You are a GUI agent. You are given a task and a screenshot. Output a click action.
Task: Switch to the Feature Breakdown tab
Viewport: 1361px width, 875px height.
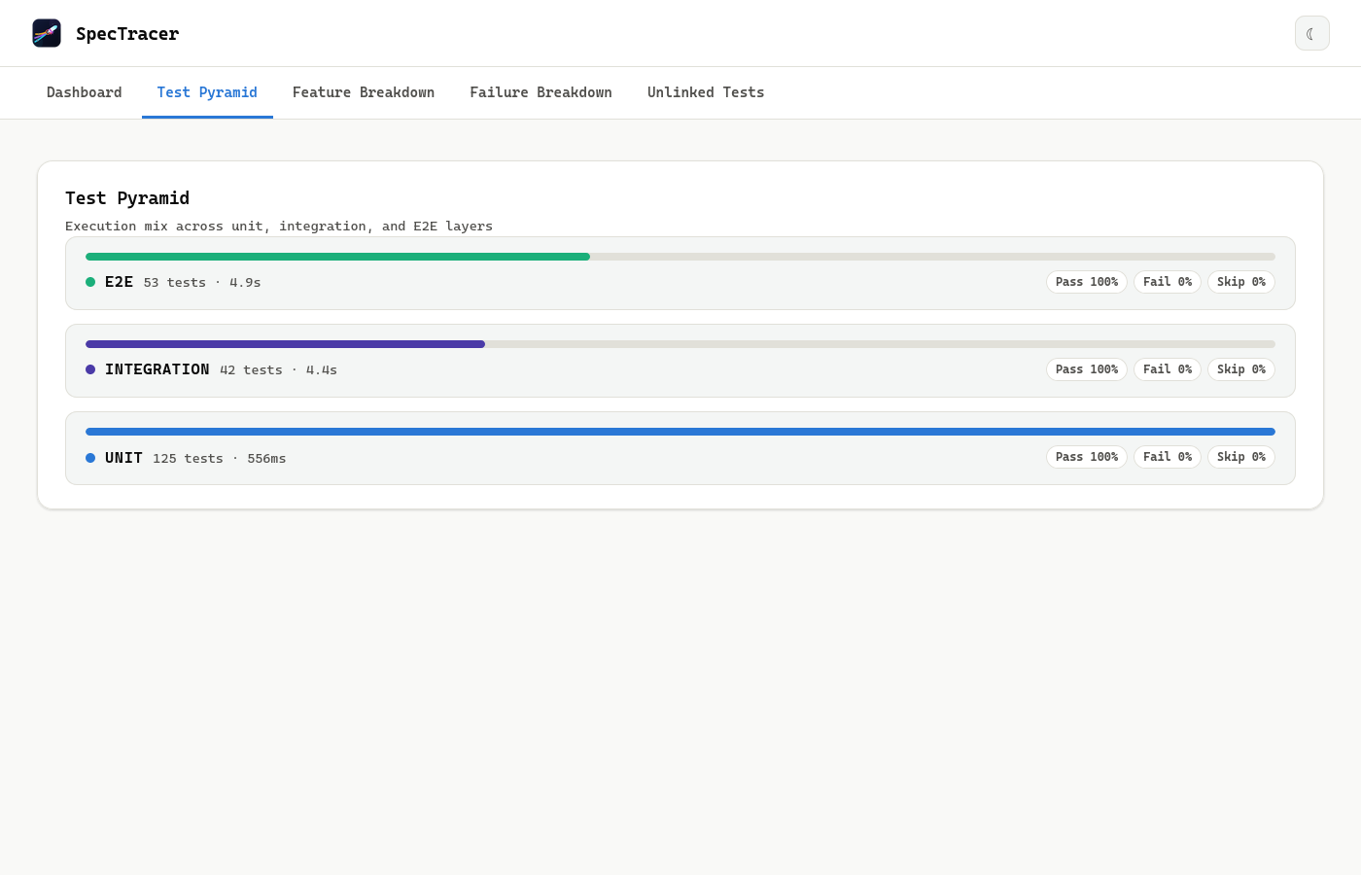click(x=364, y=92)
